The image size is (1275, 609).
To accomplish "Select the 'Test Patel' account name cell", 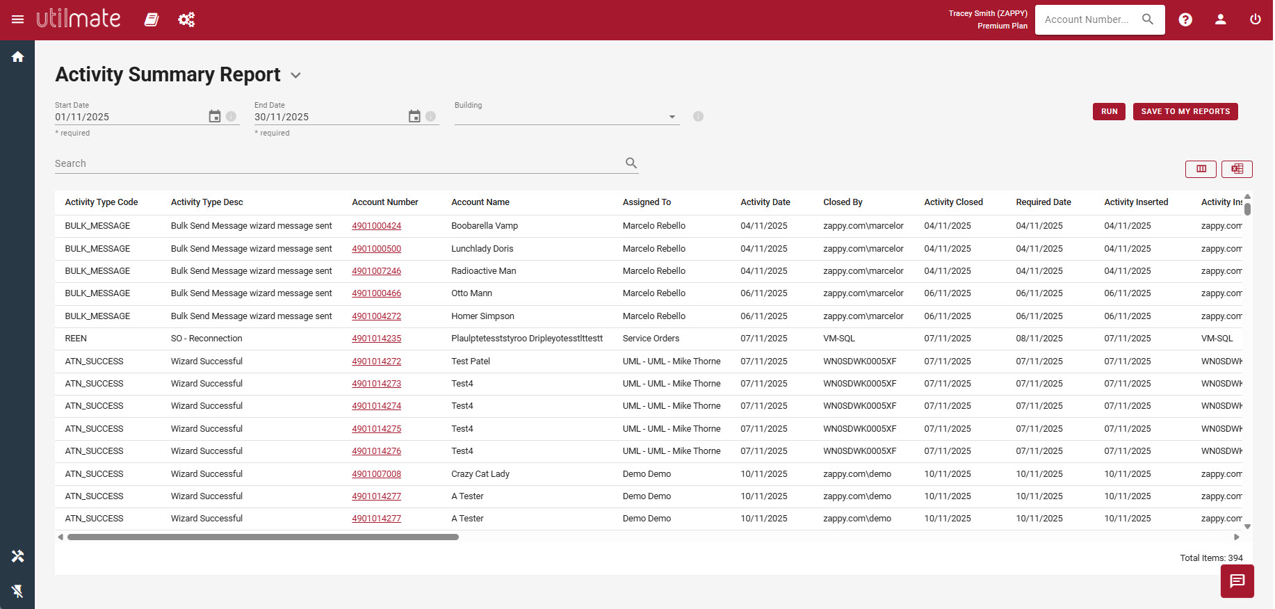I will (x=471, y=362).
